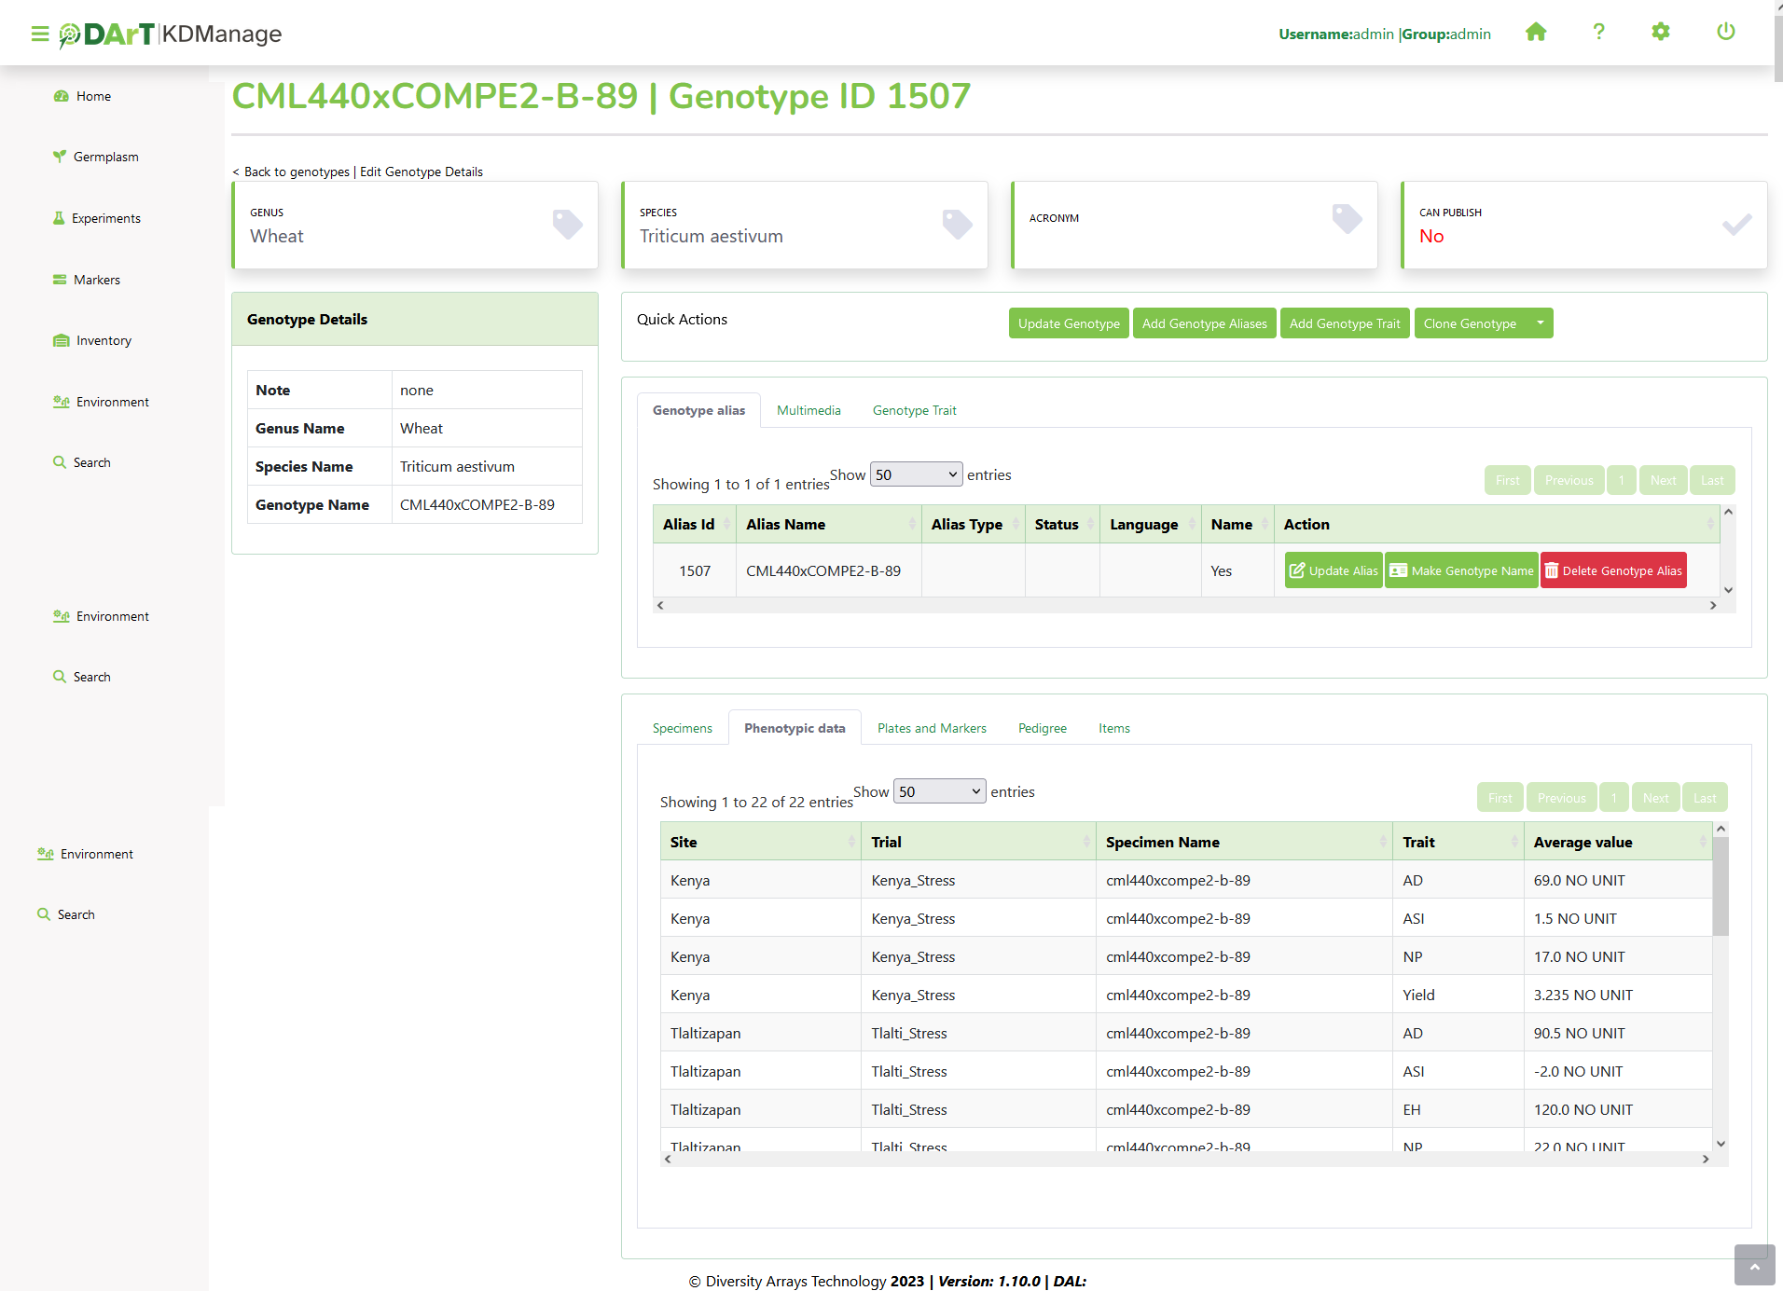Open help via question mark icon
This screenshot has width=1783, height=1291.
1598,33
